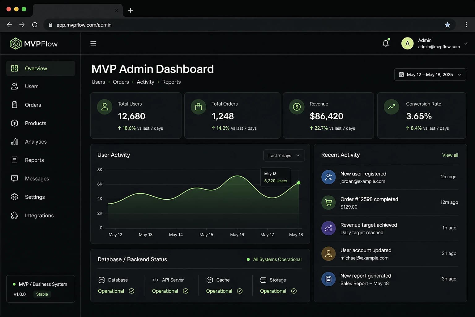This screenshot has height=317, width=475.
Task: Click View all in Recent Activity
Action: 450,155
